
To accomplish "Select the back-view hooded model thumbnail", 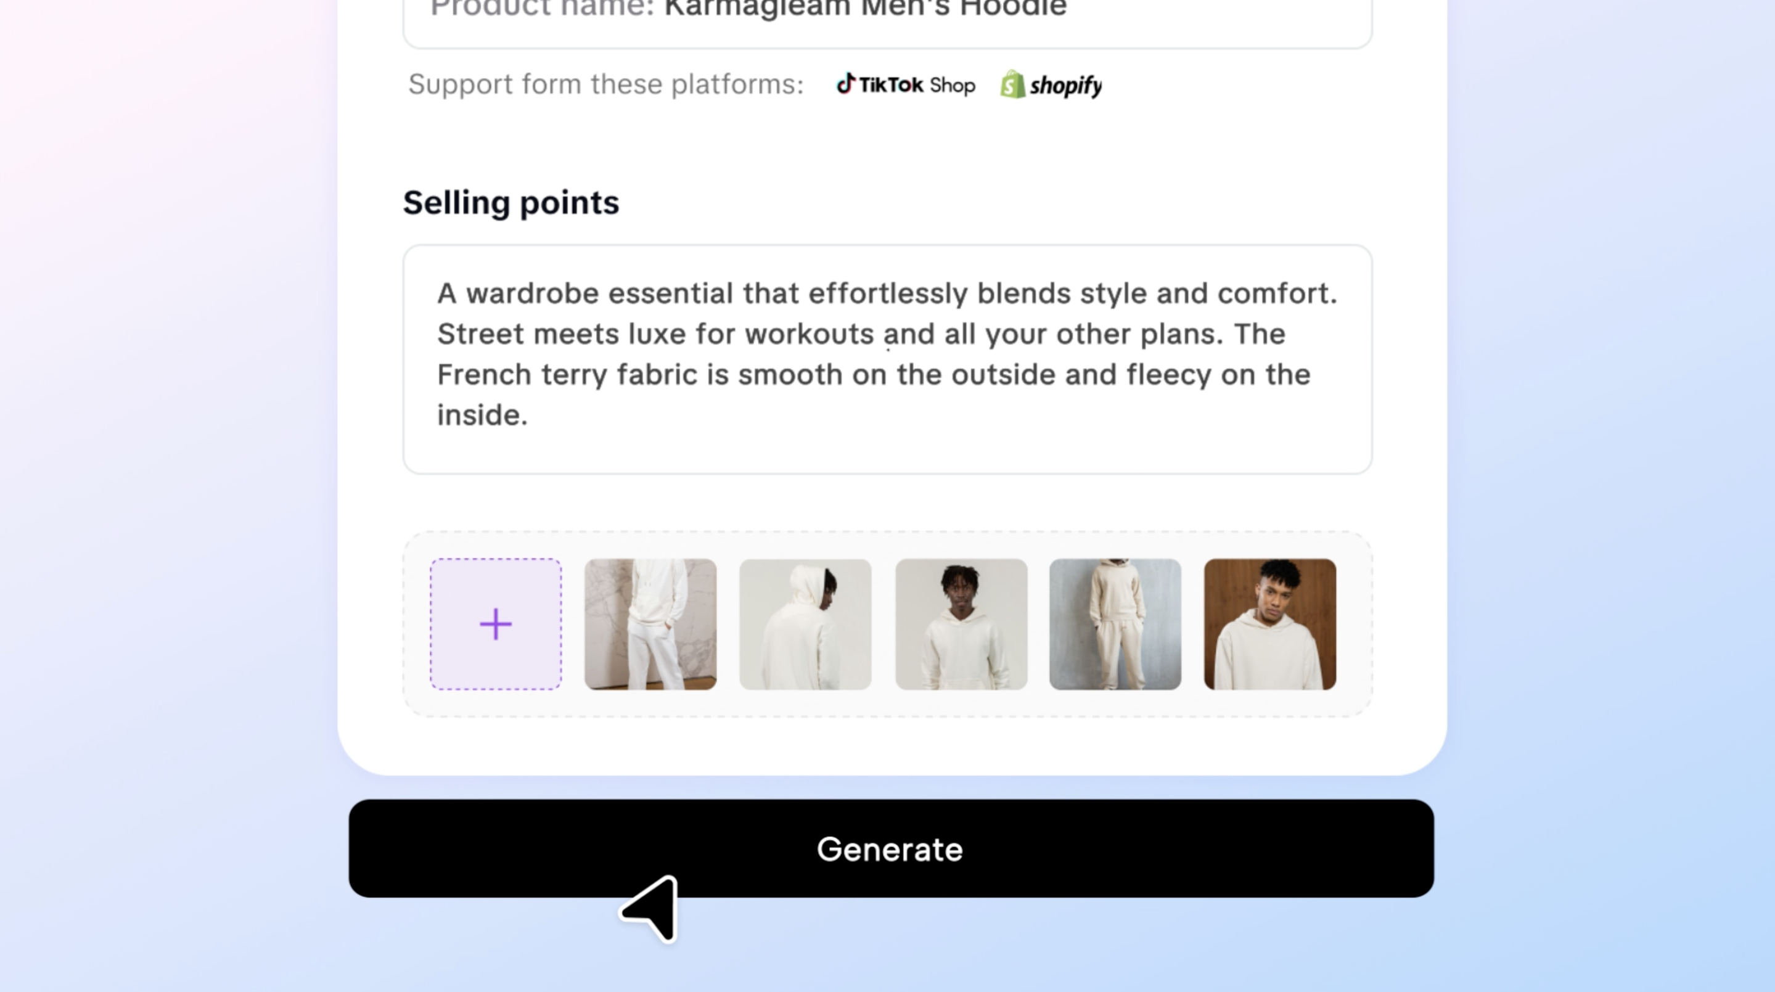I will [x=806, y=624].
